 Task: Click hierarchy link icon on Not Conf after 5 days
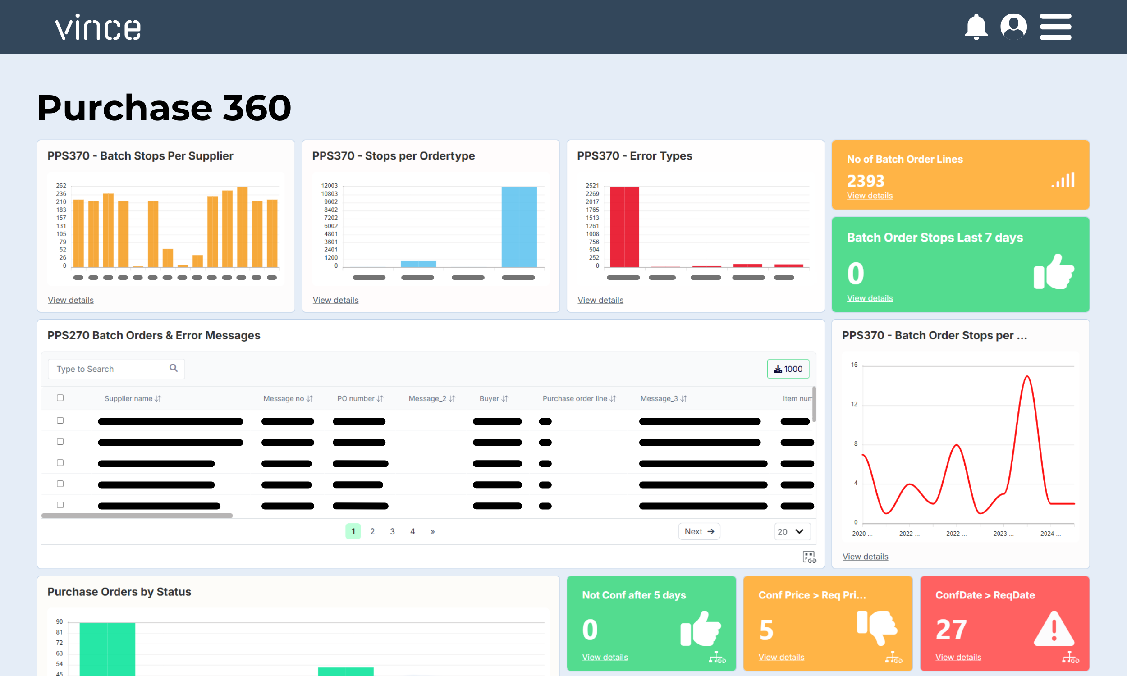pyautogui.click(x=717, y=658)
